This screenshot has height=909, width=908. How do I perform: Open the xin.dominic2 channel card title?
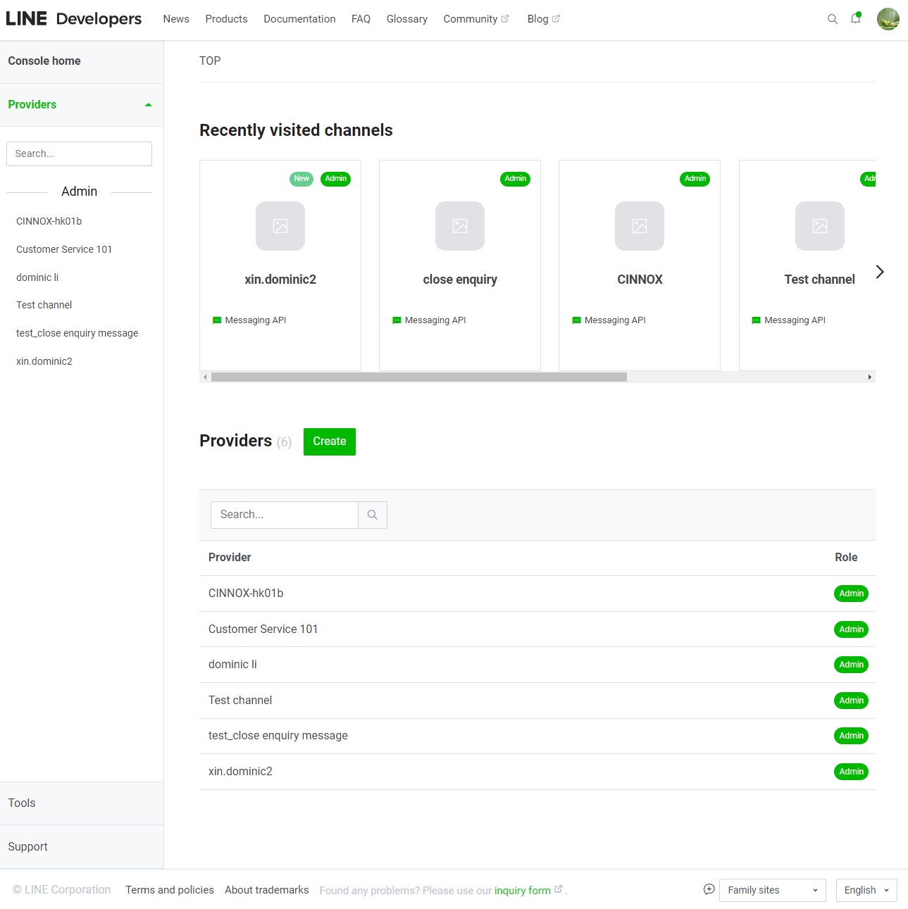tap(280, 280)
